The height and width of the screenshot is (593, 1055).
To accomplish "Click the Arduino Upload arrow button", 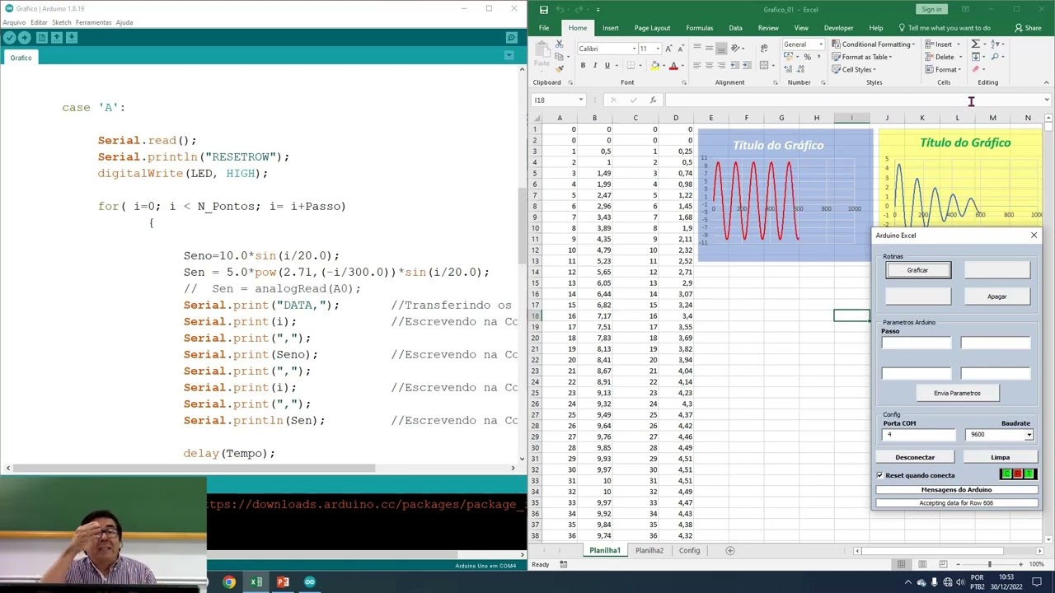I will (x=25, y=38).
